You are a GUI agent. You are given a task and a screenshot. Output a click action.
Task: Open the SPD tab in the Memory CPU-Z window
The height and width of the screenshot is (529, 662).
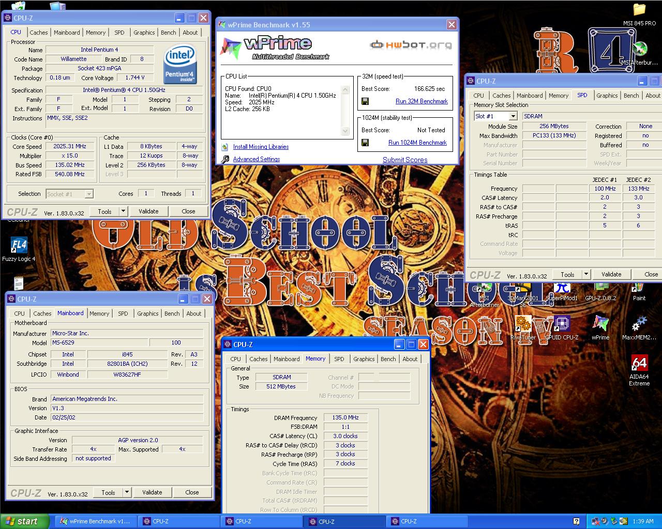339,359
